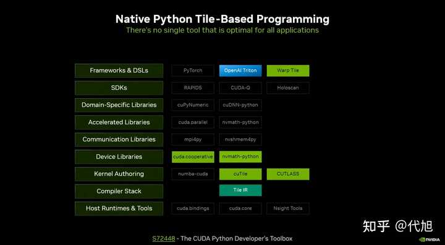Click the cuda.parallel box

(x=193, y=122)
